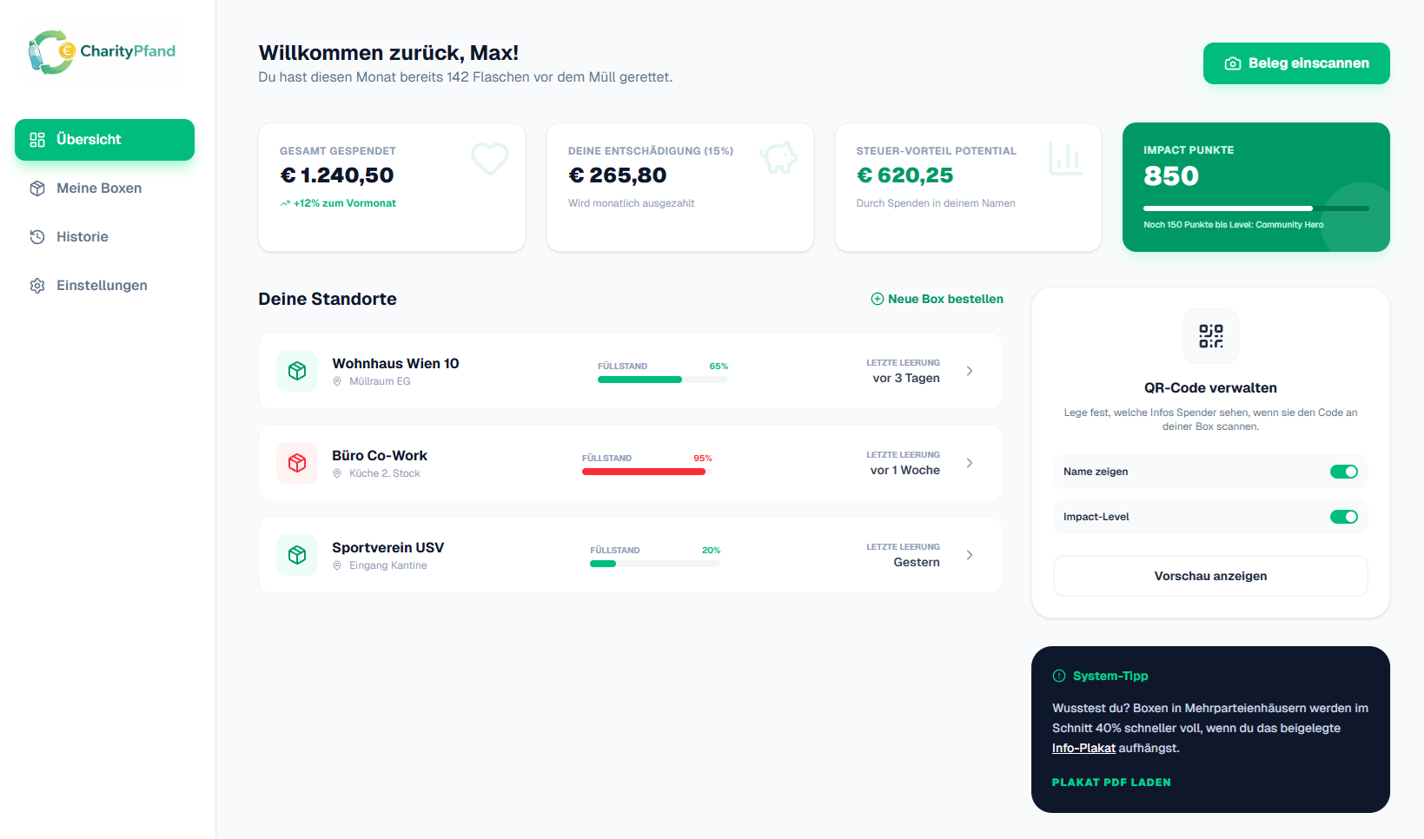Click the red box icon for Büro Co-Work
This screenshot has height=839, width=1424.
[x=297, y=463]
